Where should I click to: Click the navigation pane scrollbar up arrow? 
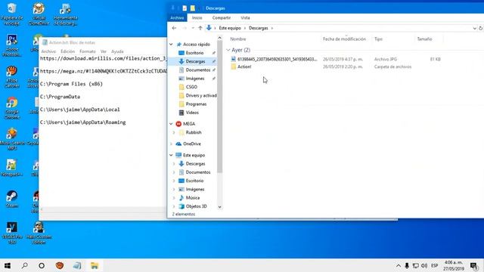click(x=220, y=38)
